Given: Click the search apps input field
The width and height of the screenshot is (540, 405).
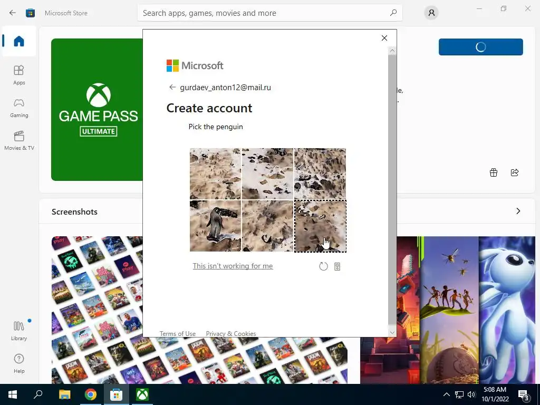Looking at the screenshot, I should tap(269, 13).
